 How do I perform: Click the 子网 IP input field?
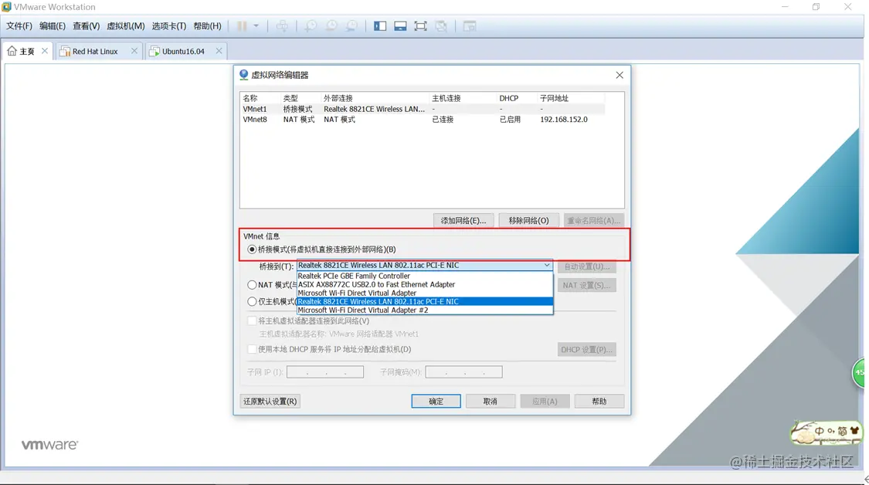click(325, 372)
